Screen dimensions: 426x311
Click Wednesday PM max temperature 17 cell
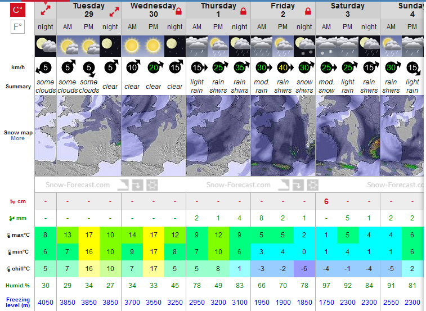pyautogui.click(x=154, y=235)
